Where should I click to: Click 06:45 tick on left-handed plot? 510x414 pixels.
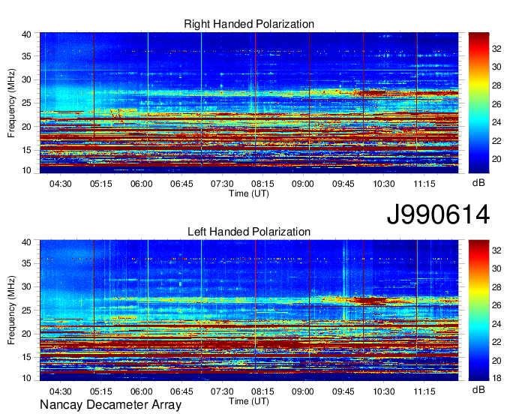181,391
